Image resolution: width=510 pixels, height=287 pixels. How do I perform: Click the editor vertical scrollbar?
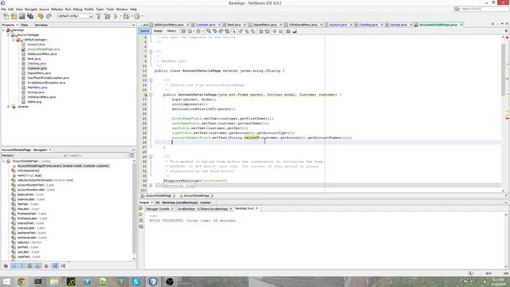[x=503, y=70]
